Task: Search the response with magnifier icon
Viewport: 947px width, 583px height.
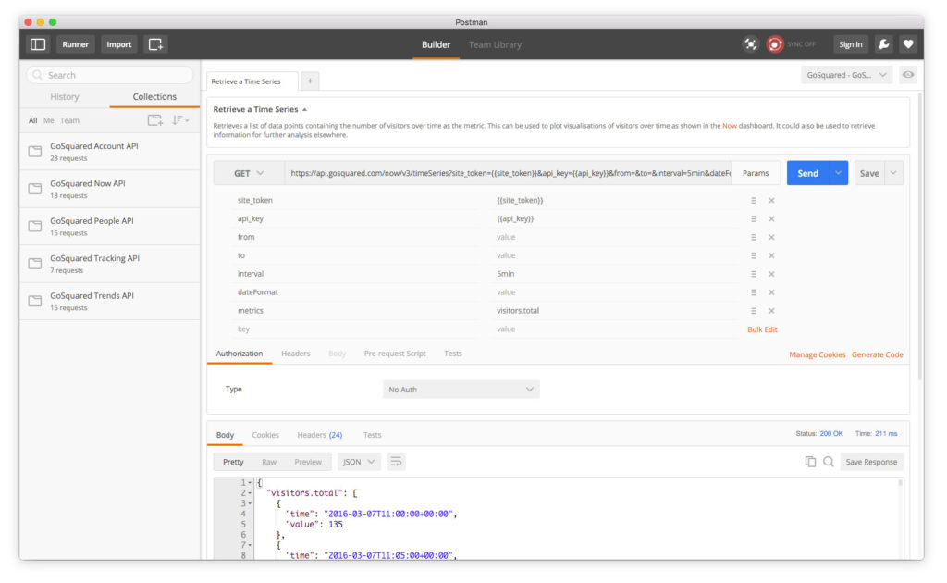Action: coord(829,462)
